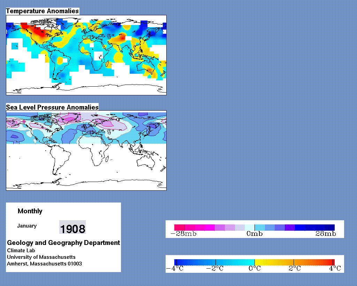Click the Sea Level Pressure Anomalies map
Viewport: 357px width, 286px height.
tap(86, 150)
